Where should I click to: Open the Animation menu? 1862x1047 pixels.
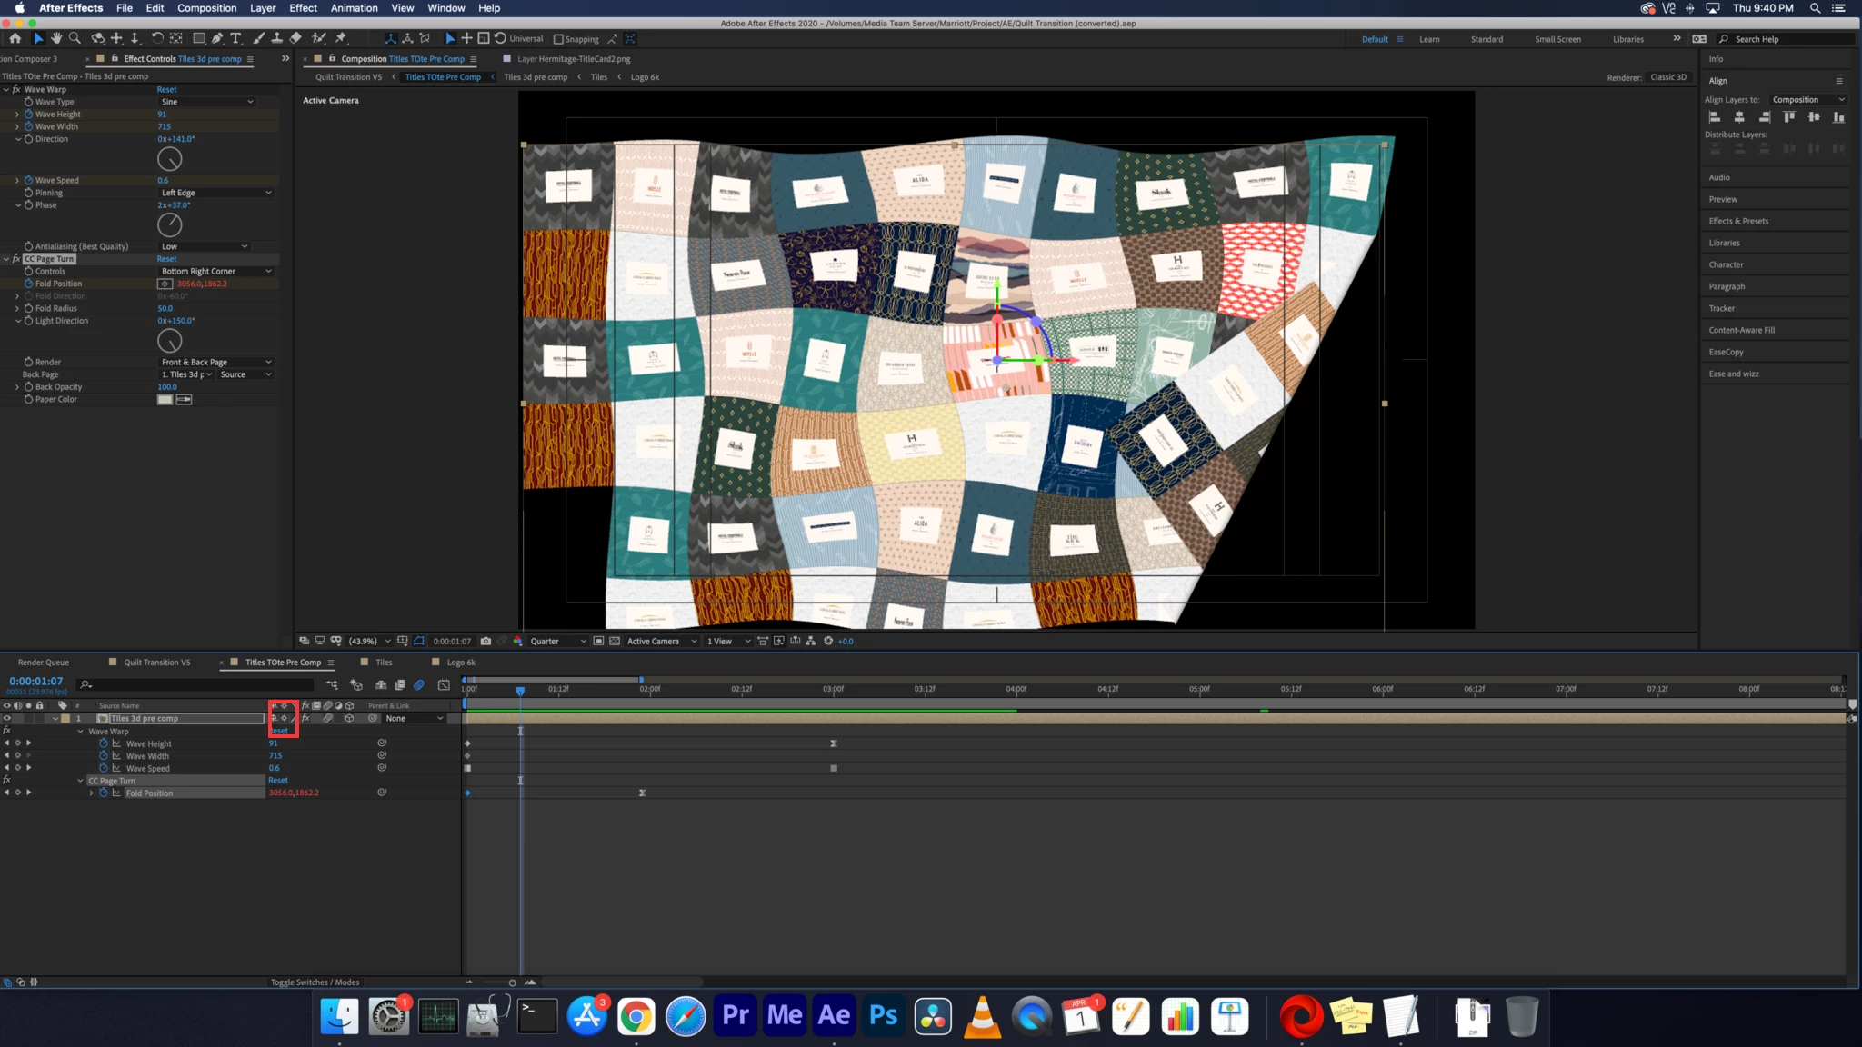[354, 8]
